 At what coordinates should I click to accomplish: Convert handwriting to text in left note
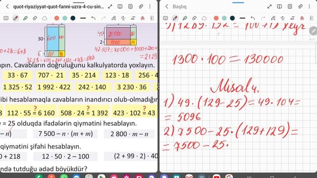coord(133,18)
